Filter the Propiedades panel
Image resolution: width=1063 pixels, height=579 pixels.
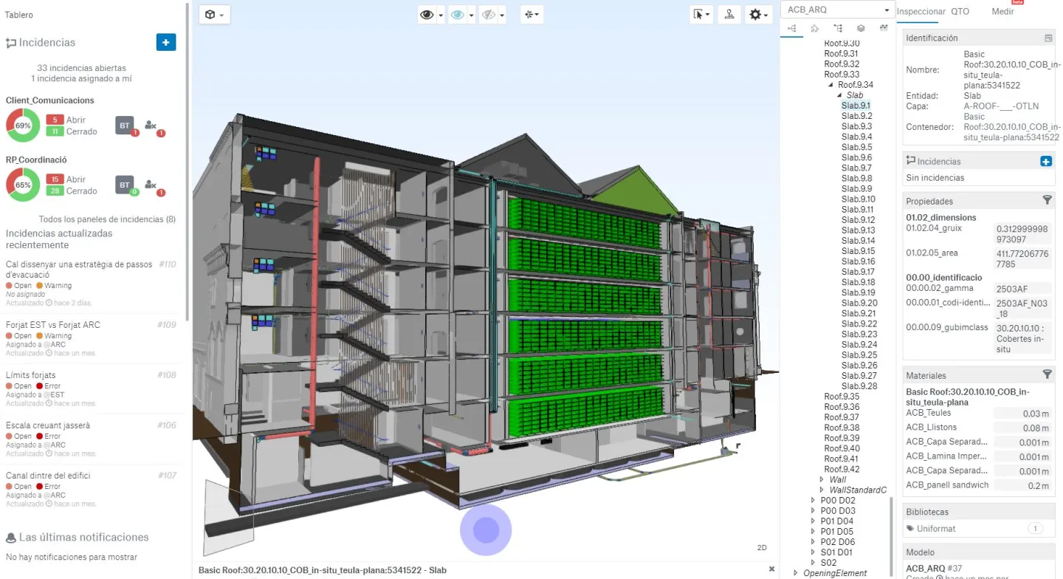[1047, 200]
